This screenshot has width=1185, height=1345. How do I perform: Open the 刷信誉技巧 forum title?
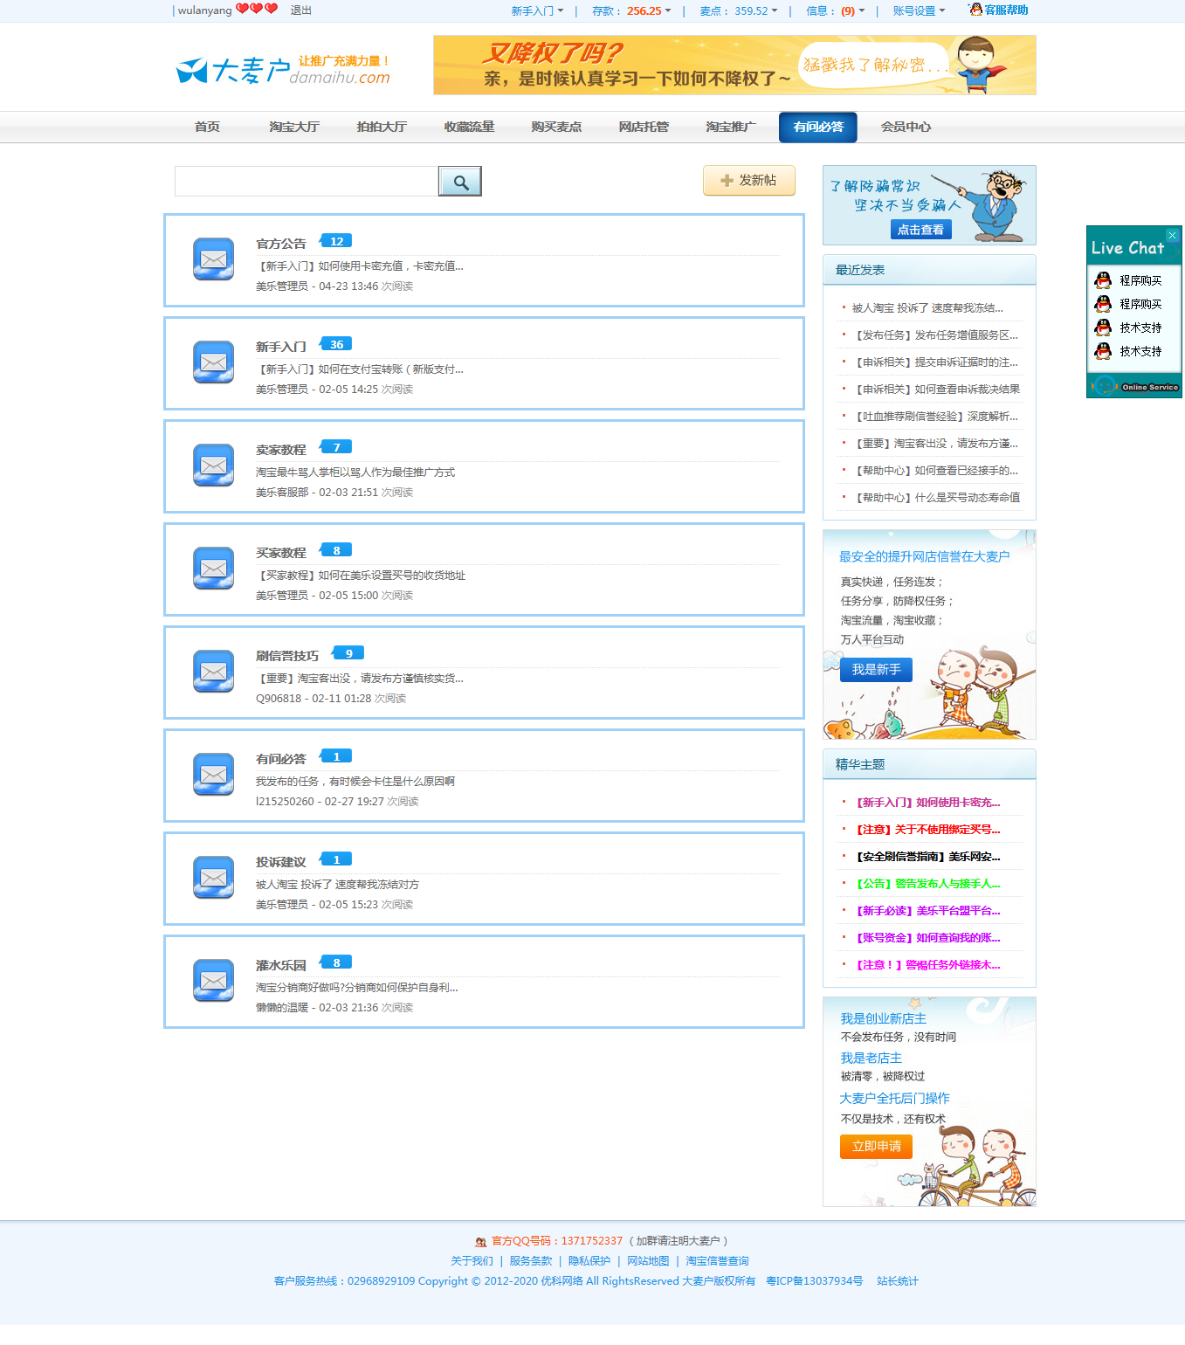click(x=287, y=656)
